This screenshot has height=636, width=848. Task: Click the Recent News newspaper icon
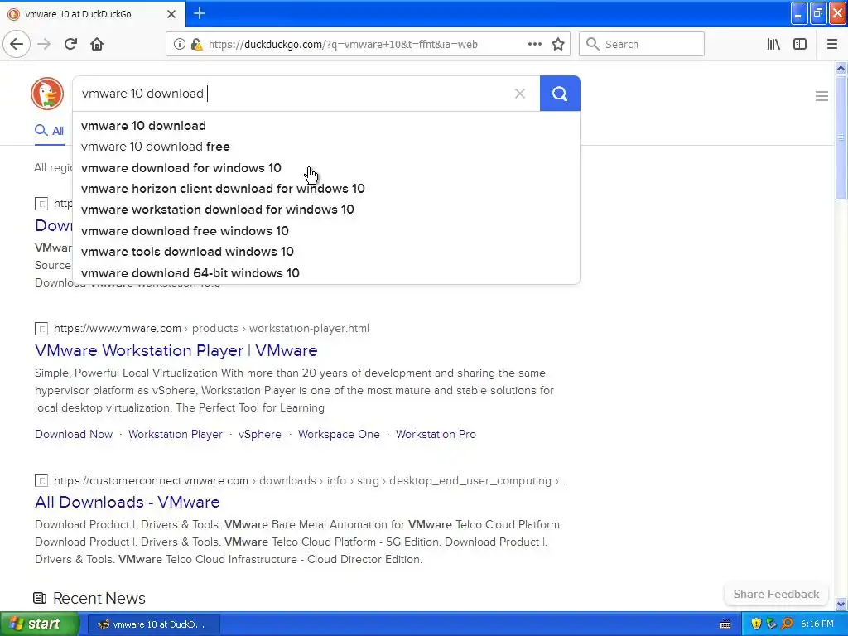[40, 598]
